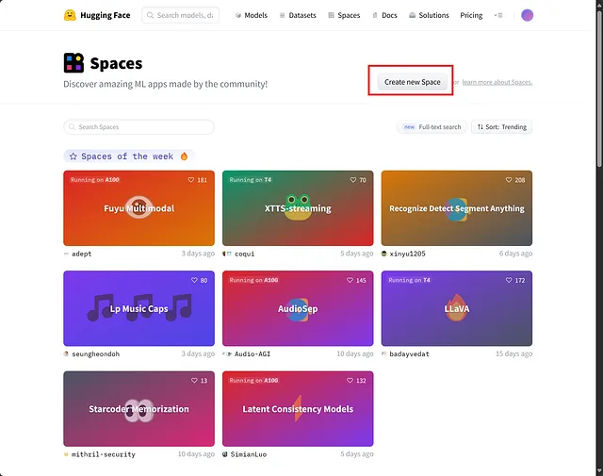Image resolution: width=603 pixels, height=476 pixels.
Task: Open Recognize Detect Segment Anything card
Action: point(456,208)
